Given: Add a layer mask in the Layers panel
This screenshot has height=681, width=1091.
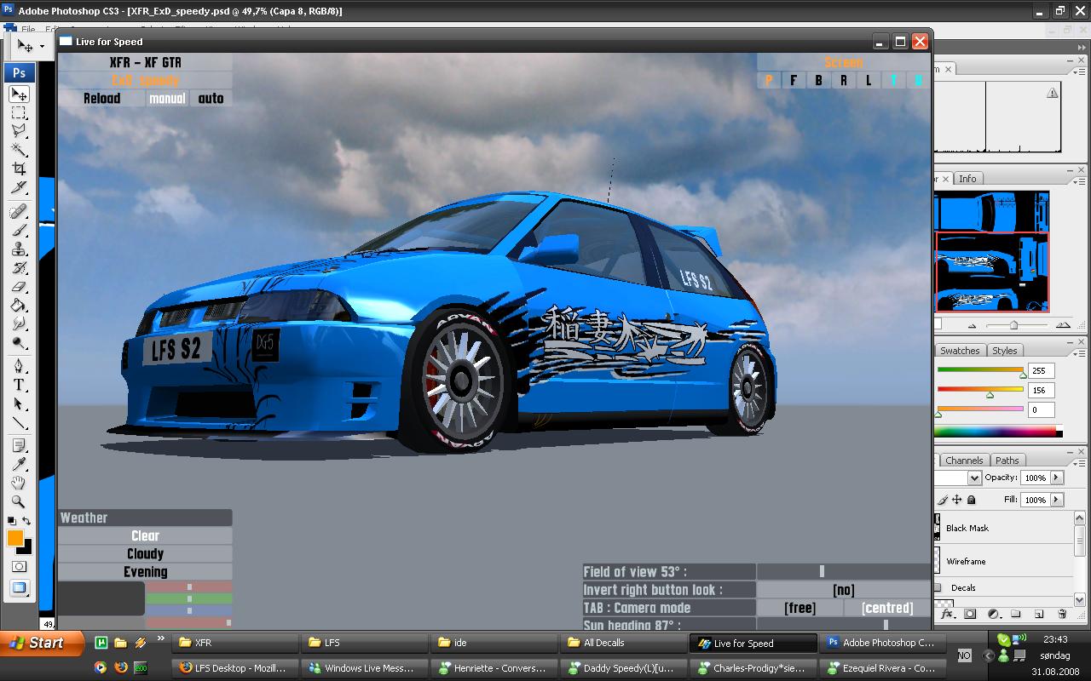Looking at the screenshot, I should click(970, 614).
